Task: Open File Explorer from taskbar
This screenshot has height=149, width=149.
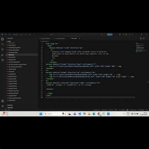Action: 89,114
